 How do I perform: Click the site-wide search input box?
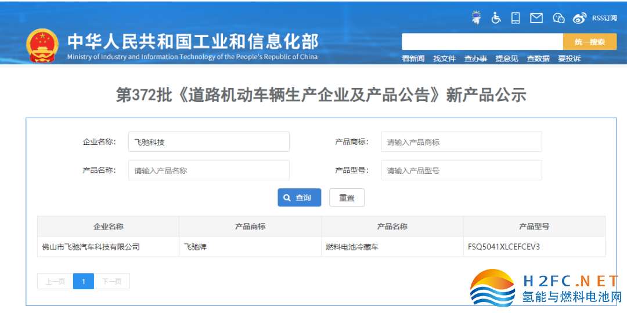pos(482,42)
